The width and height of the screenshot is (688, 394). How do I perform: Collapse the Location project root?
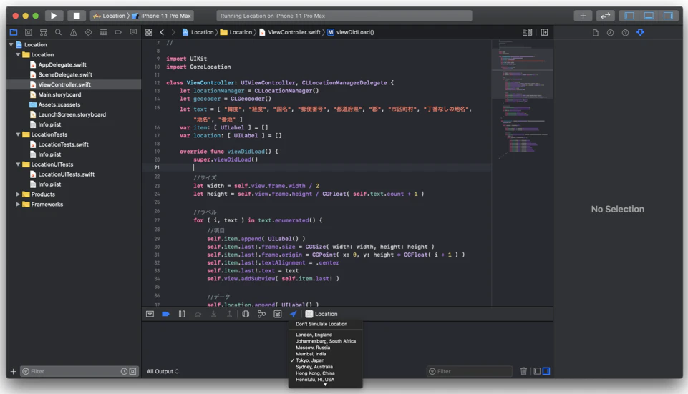coord(11,45)
